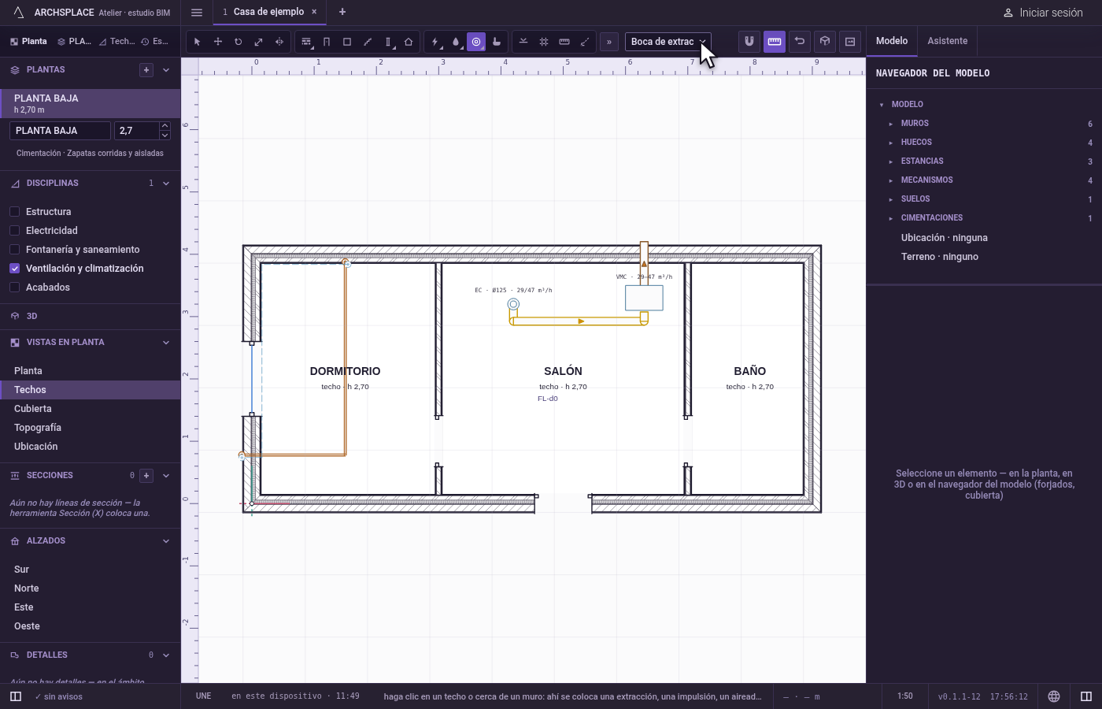Choose the electricity lightning tool
The width and height of the screenshot is (1102, 709).
click(435, 42)
